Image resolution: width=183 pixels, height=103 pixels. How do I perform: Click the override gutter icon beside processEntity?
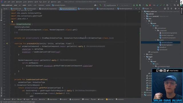pos(7,43)
